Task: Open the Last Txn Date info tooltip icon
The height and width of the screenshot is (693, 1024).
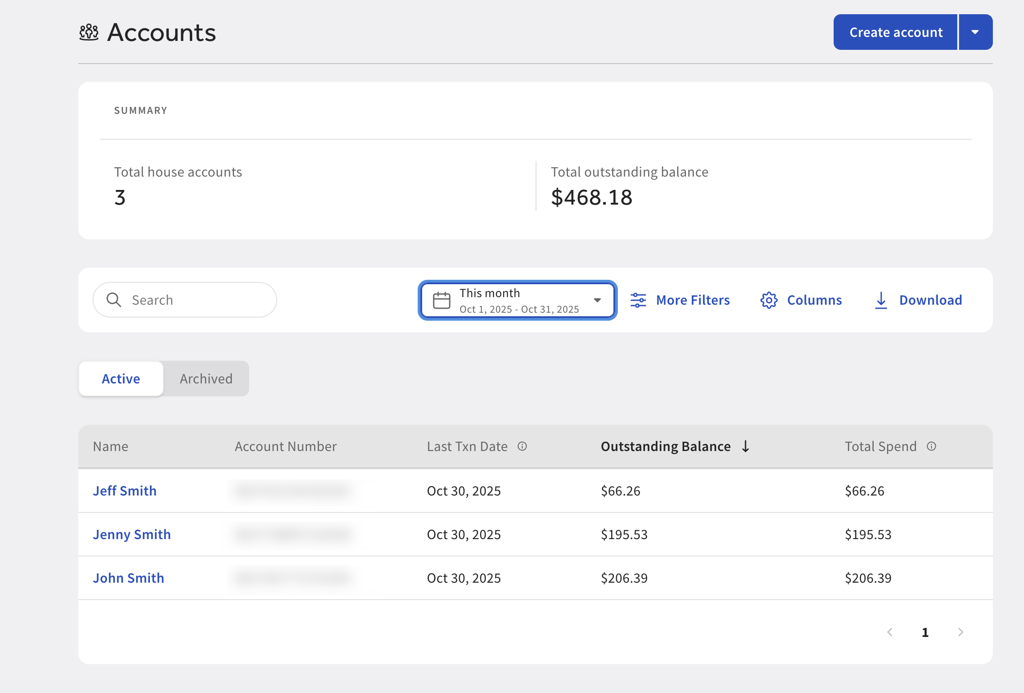Action: 523,446
